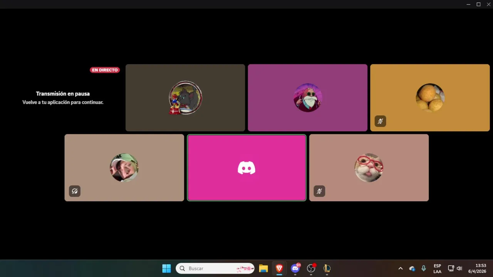Open the taskbar app with red notification dot
This screenshot has height=277, width=493.
click(311, 268)
